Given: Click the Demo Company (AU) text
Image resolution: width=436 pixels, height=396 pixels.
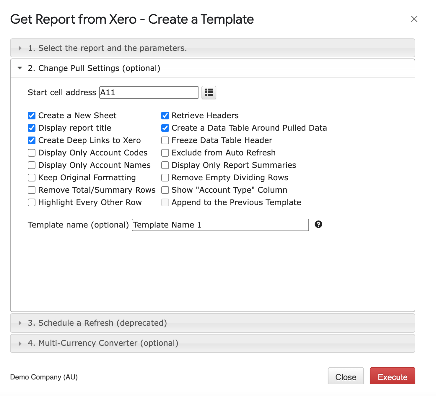Looking at the screenshot, I should tap(44, 377).
